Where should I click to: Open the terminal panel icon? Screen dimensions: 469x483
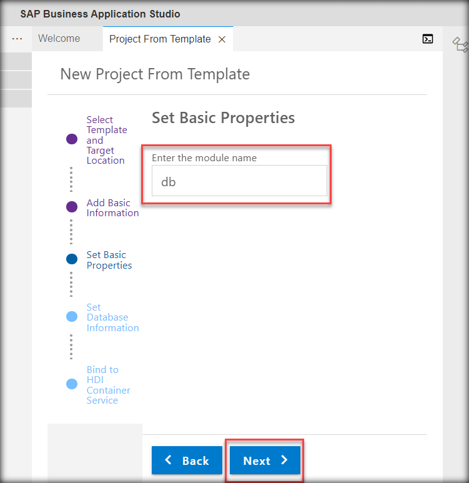coord(427,39)
